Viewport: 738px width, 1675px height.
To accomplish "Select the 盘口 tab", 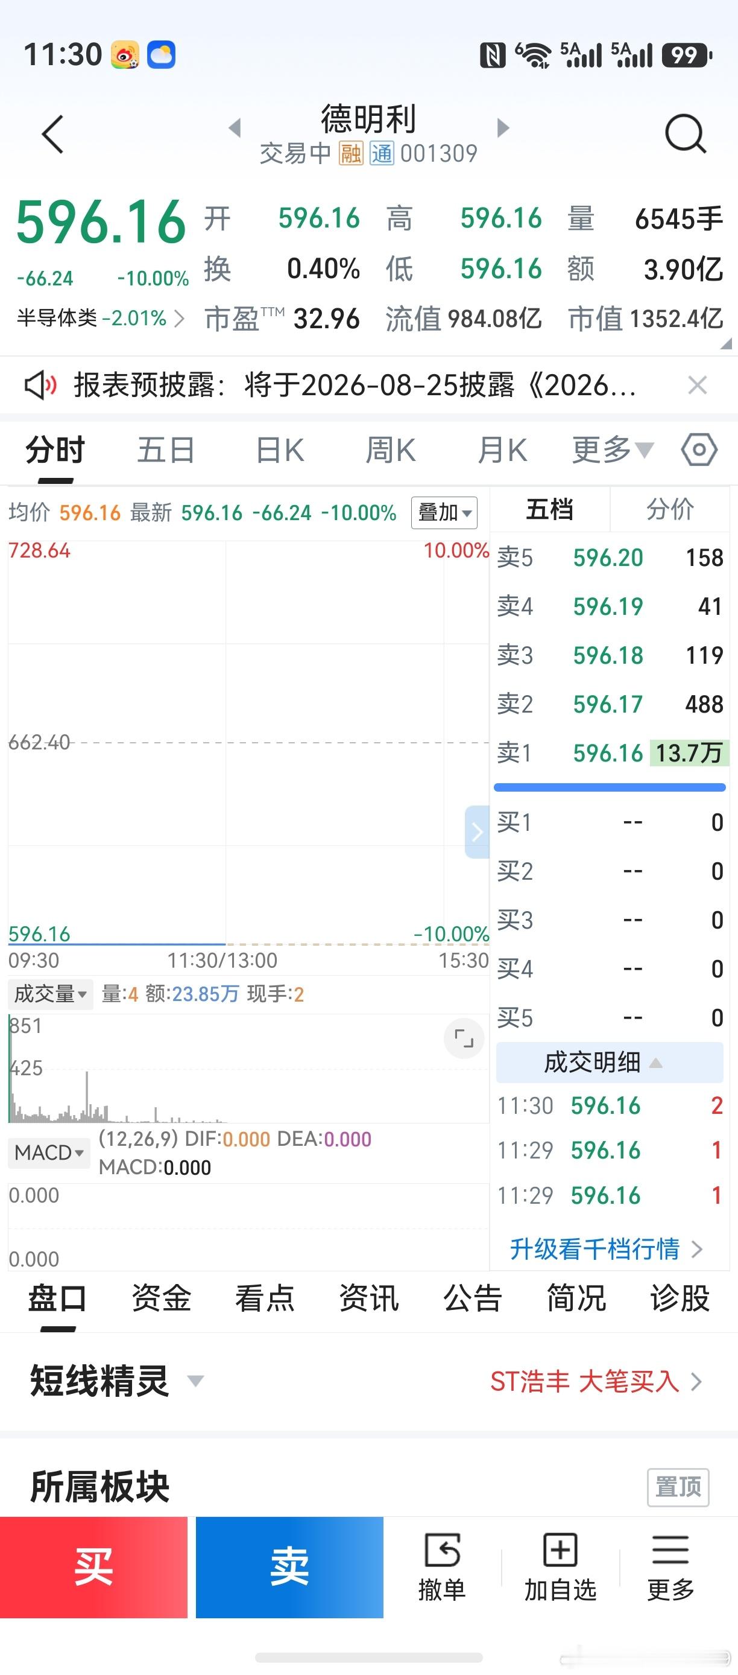I will point(57,1298).
